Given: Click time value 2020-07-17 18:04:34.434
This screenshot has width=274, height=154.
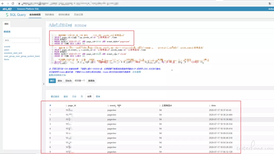Looking at the screenshot, I should 220,143.
